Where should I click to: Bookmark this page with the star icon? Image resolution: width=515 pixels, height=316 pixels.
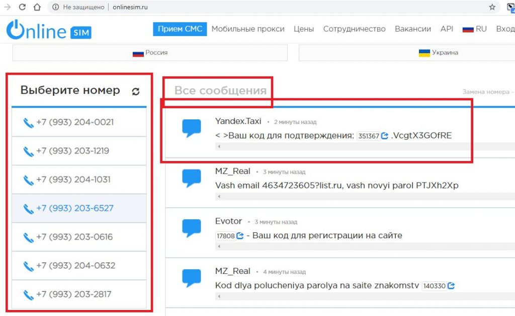pyautogui.click(x=492, y=8)
